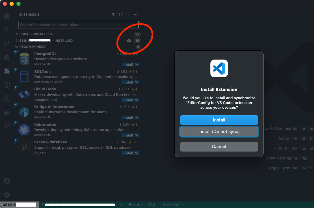The height and width of the screenshot is (208, 314).
Task: Open the Explorer files icon
Action: [x=7, y=16]
